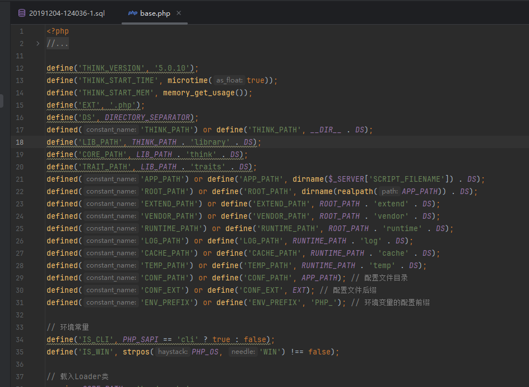Place cursor on the opening <?php tag

pyautogui.click(x=58, y=31)
